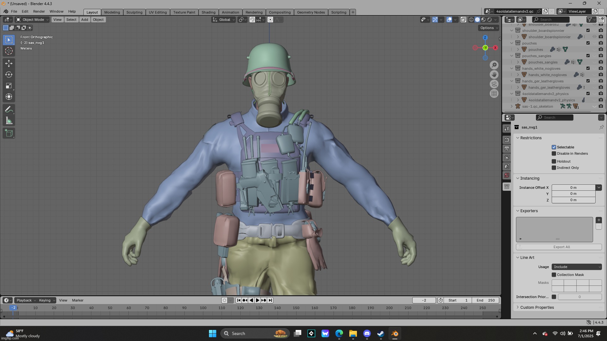This screenshot has height=341, width=607.
Task: Open the viewport Options dropdown
Action: tap(489, 28)
